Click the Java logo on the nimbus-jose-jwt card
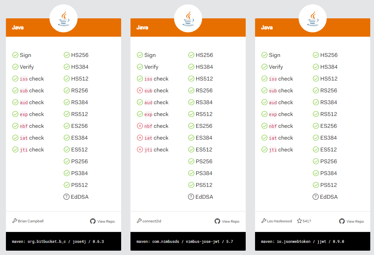 coord(188,18)
